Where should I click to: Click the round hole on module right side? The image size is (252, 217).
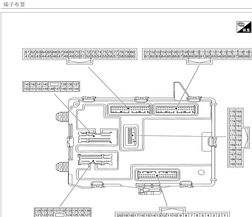coord(201,172)
